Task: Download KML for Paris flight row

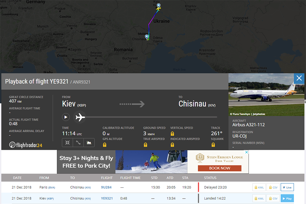Action: click(259, 187)
